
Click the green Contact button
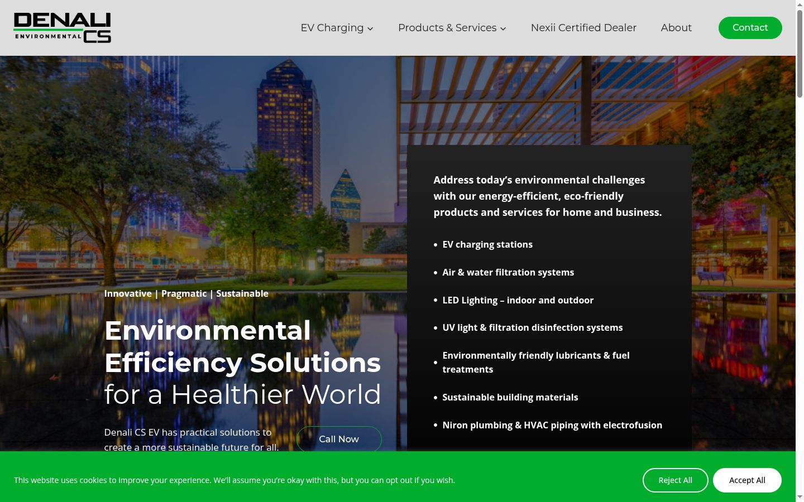[x=750, y=28]
